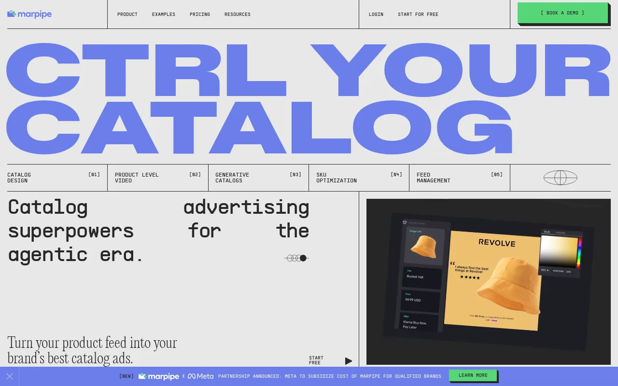The height and width of the screenshot is (386, 618).
Task: Open the Resources menu
Action: coord(238,14)
